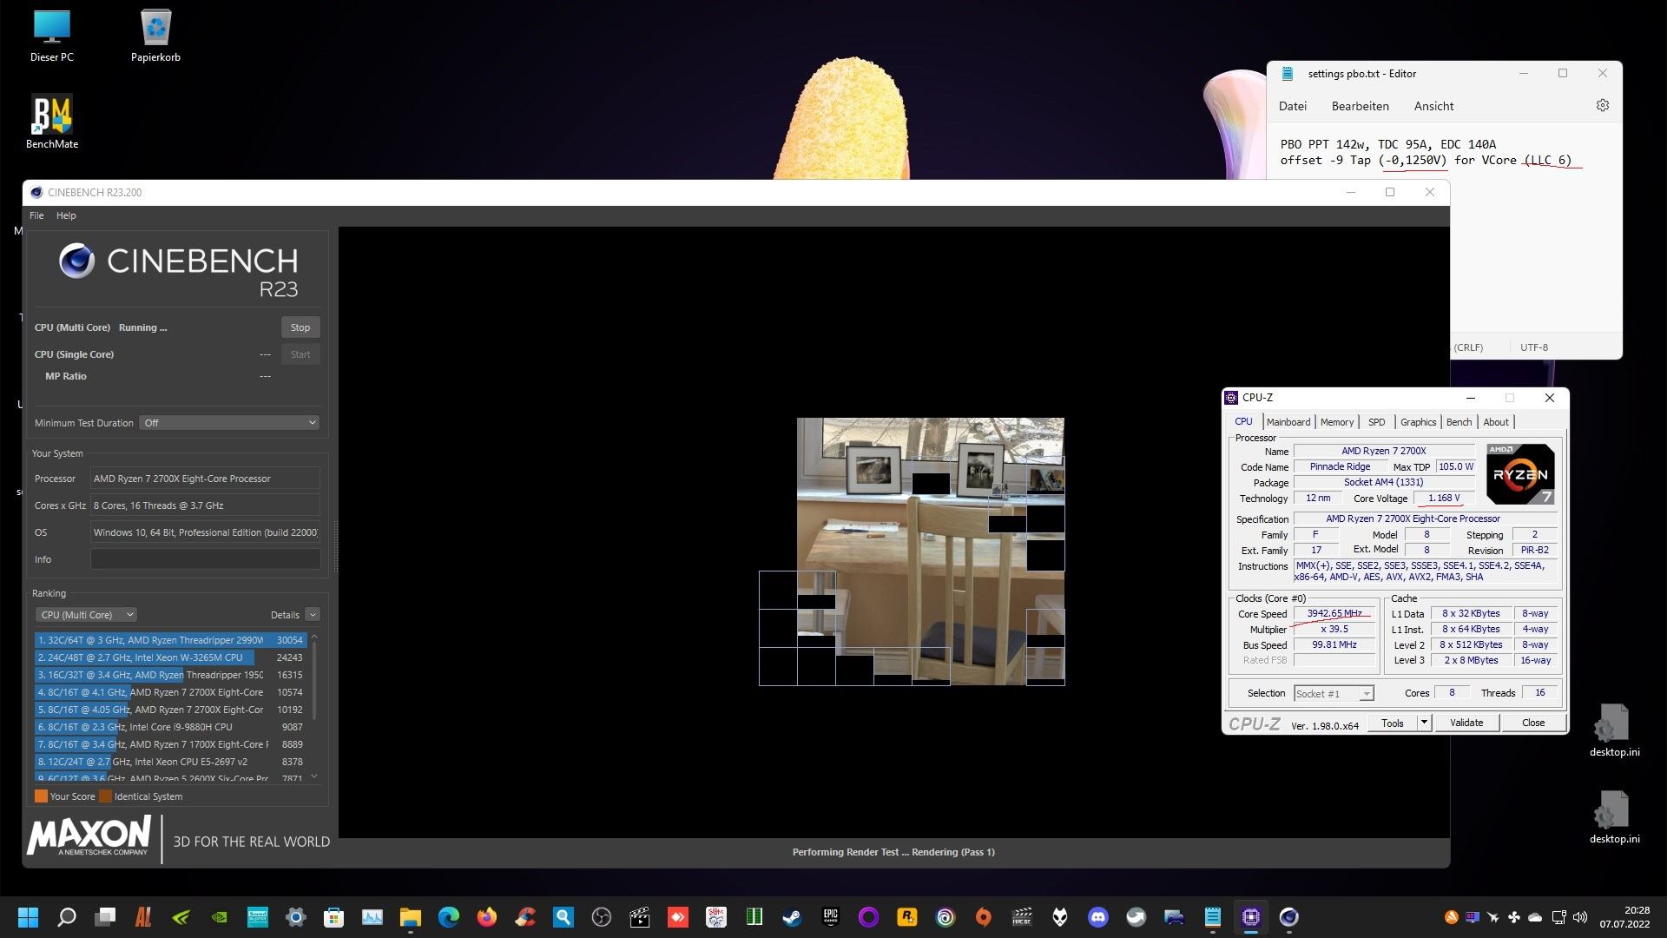1667x938 pixels.
Task: Select ranking row 2 Intel Xeon W-3265M
Action: [170, 657]
